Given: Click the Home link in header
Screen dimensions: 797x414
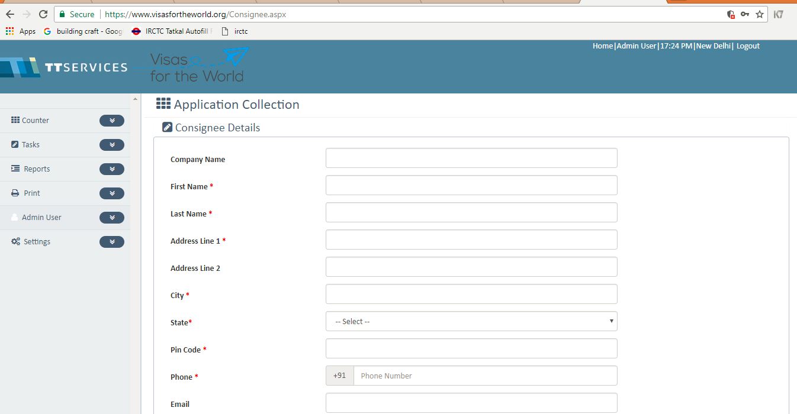Looking at the screenshot, I should coord(603,46).
